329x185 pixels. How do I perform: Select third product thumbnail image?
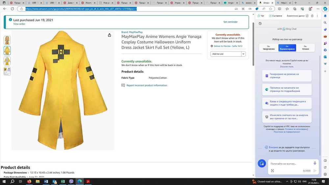tap(7, 61)
